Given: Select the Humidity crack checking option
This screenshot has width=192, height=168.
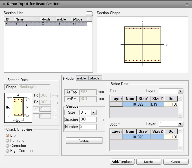Looking at the screenshot, I should point(8,141).
